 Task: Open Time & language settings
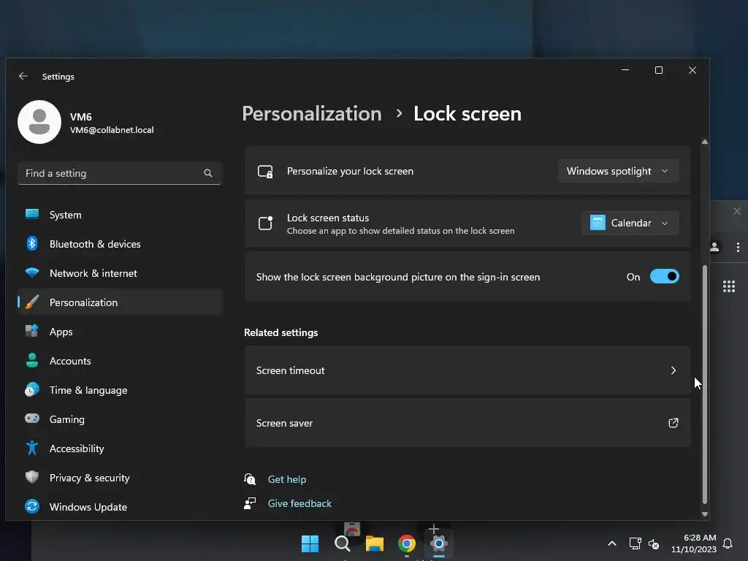pyautogui.click(x=120, y=390)
